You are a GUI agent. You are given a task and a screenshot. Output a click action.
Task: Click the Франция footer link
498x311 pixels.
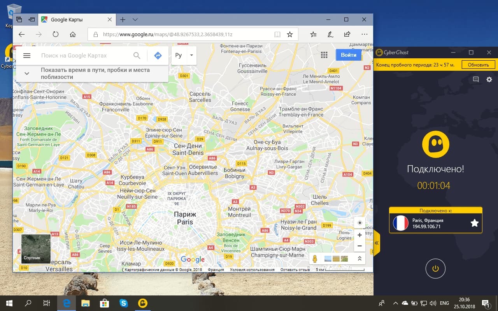click(x=216, y=269)
